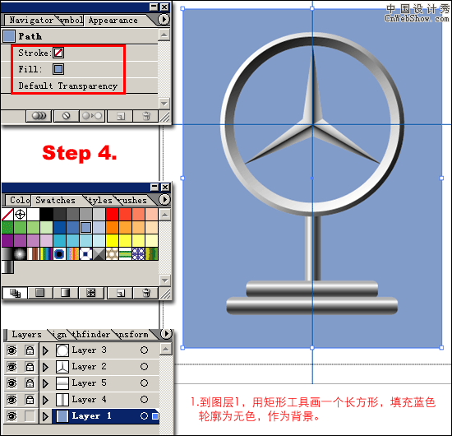Click the Show Pattern Swatches icon
This screenshot has height=436, width=452.
pyautogui.click(x=91, y=293)
